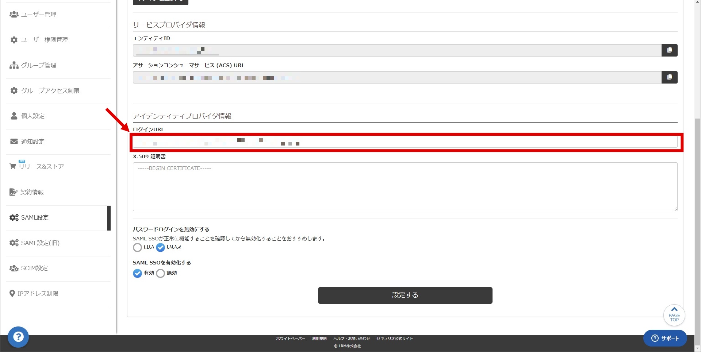Focus the ログインURL input field
701x352 pixels.
(405, 142)
